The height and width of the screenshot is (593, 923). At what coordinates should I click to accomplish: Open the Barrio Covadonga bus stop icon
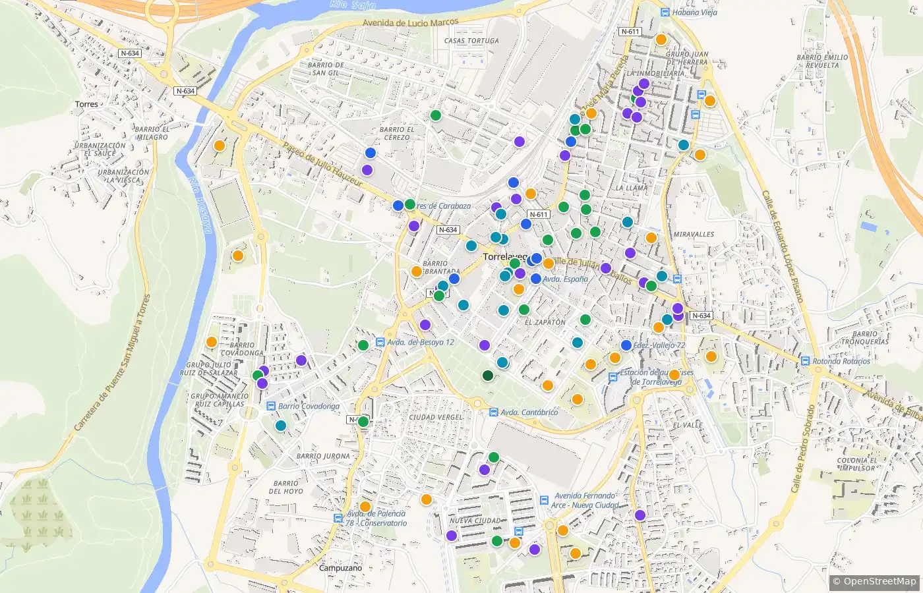click(271, 406)
